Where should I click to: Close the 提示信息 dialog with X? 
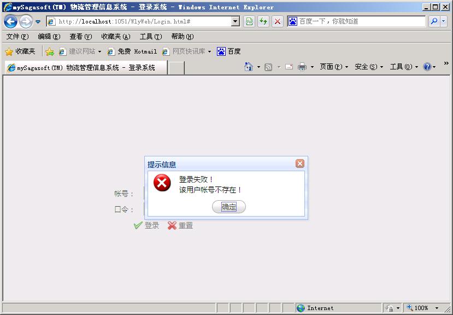pyautogui.click(x=300, y=164)
